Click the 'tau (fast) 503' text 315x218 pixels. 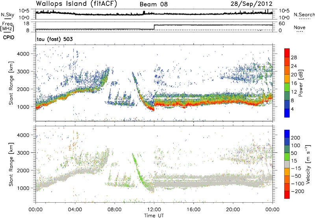tap(55, 39)
